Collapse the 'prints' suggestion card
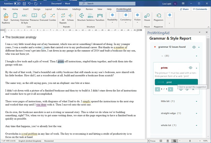Image resolution: width=211 pixels, height=143 pixels. 196,68
